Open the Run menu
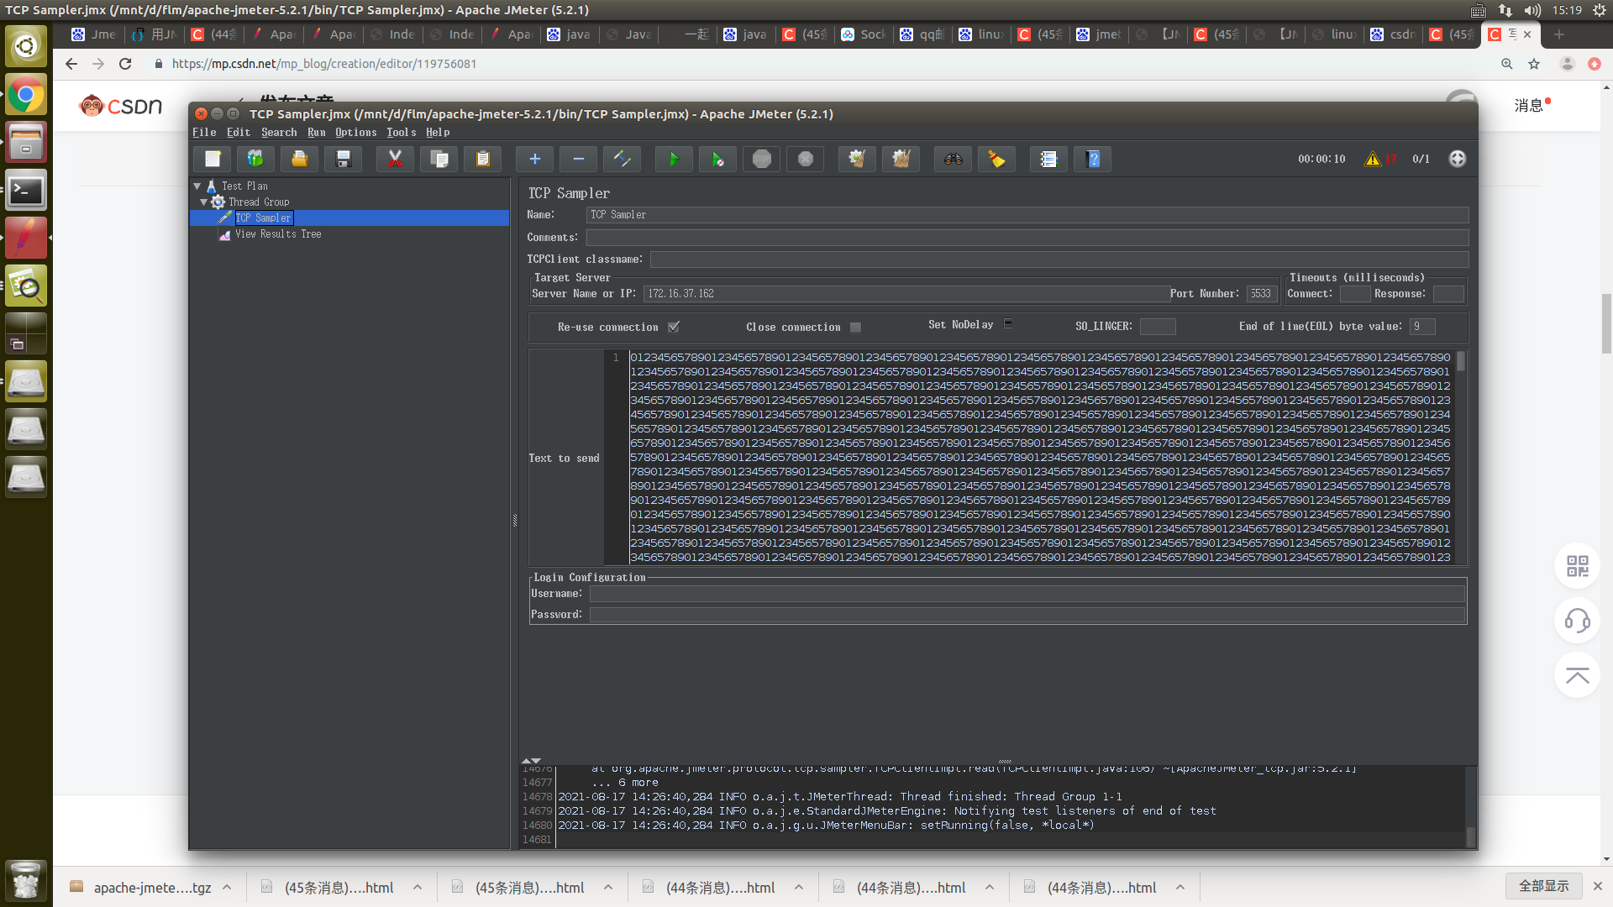Image resolution: width=1613 pixels, height=907 pixels. (316, 132)
